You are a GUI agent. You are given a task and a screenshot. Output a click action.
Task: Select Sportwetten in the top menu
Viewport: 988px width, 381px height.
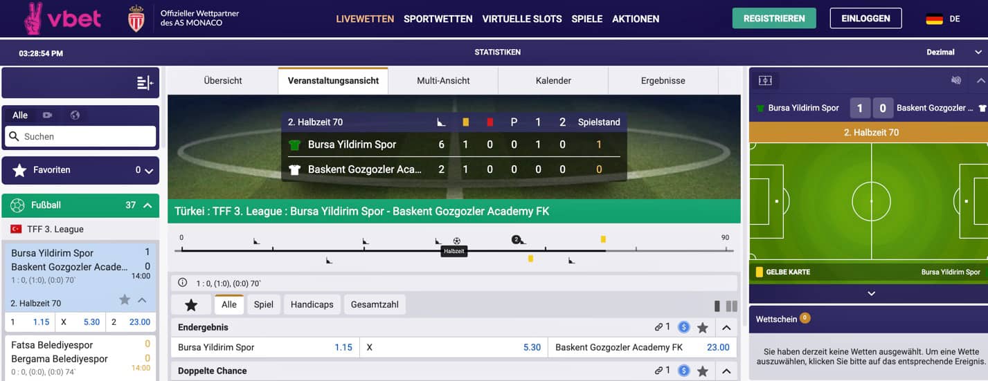pyautogui.click(x=438, y=19)
